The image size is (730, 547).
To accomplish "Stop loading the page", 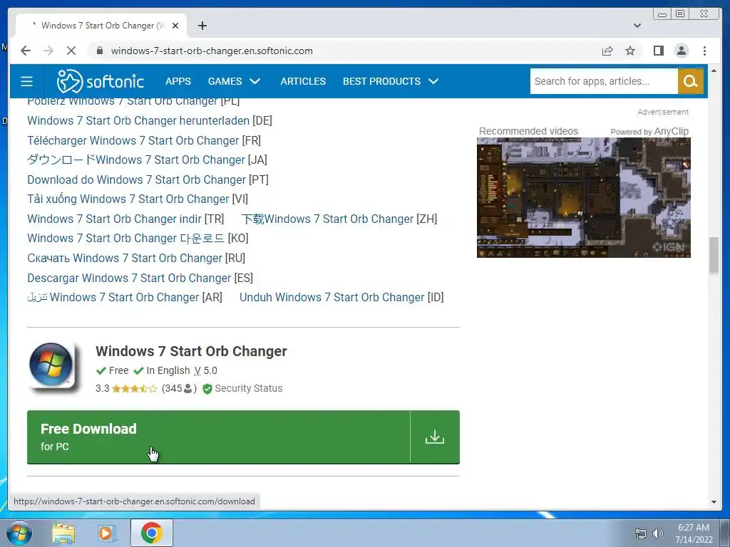I will pyautogui.click(x=71, y=51).
